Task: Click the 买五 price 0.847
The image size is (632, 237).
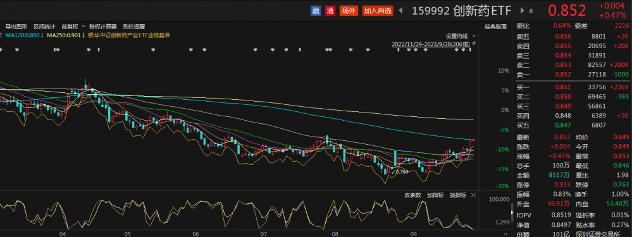Action: click(564, 126)
